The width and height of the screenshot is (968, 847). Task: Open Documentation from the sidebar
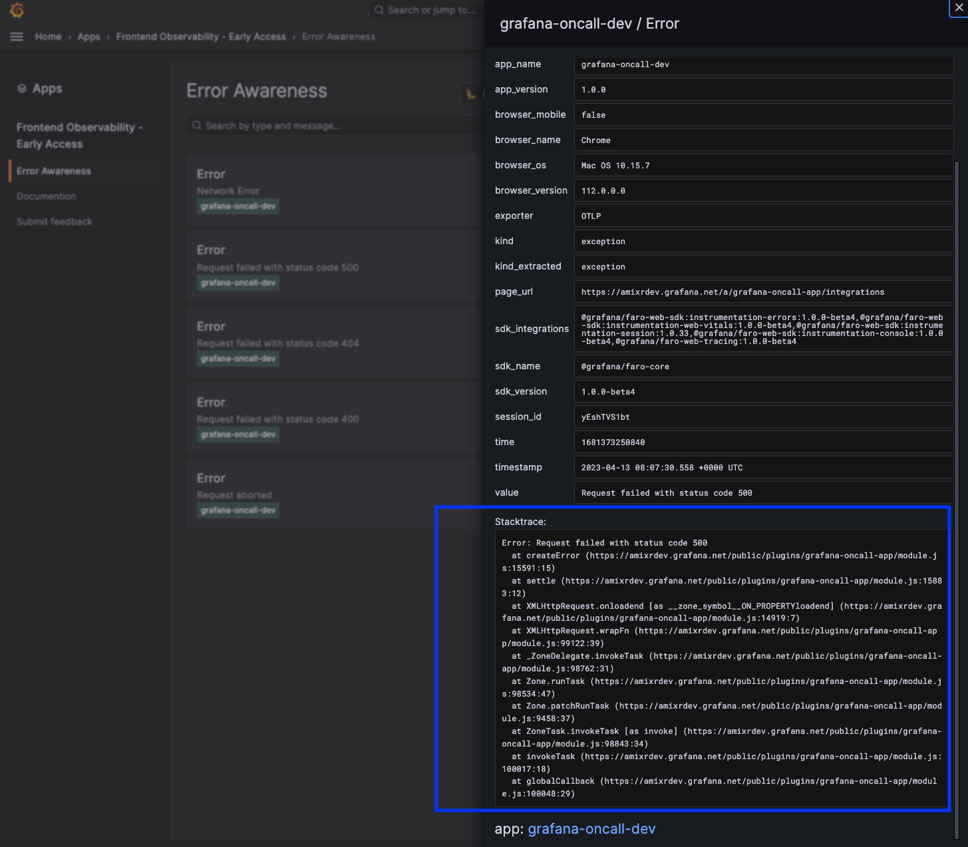46,196
